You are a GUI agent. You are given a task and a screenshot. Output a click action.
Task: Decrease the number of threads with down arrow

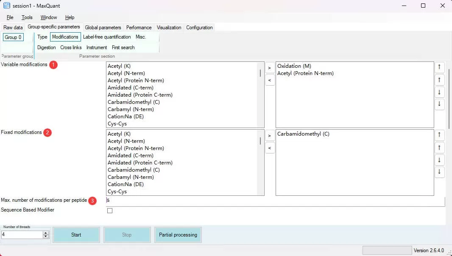pos(46,237)
